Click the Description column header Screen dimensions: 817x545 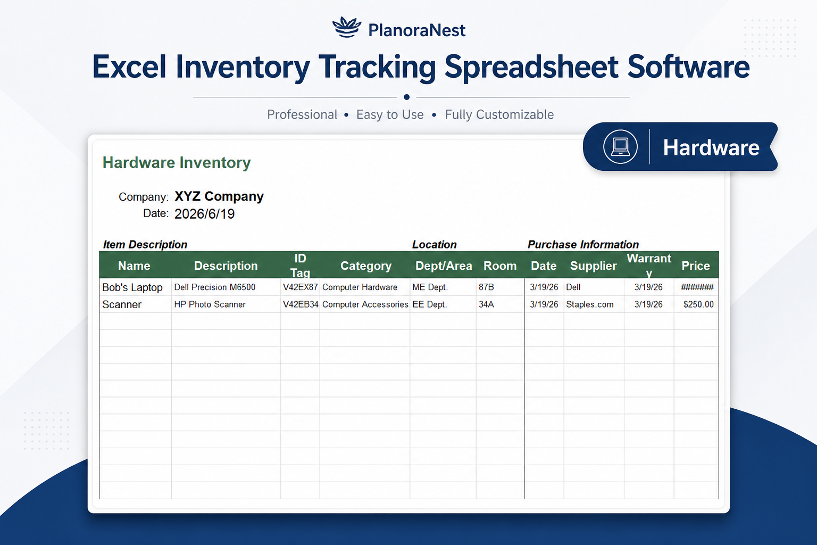(226, 266)
